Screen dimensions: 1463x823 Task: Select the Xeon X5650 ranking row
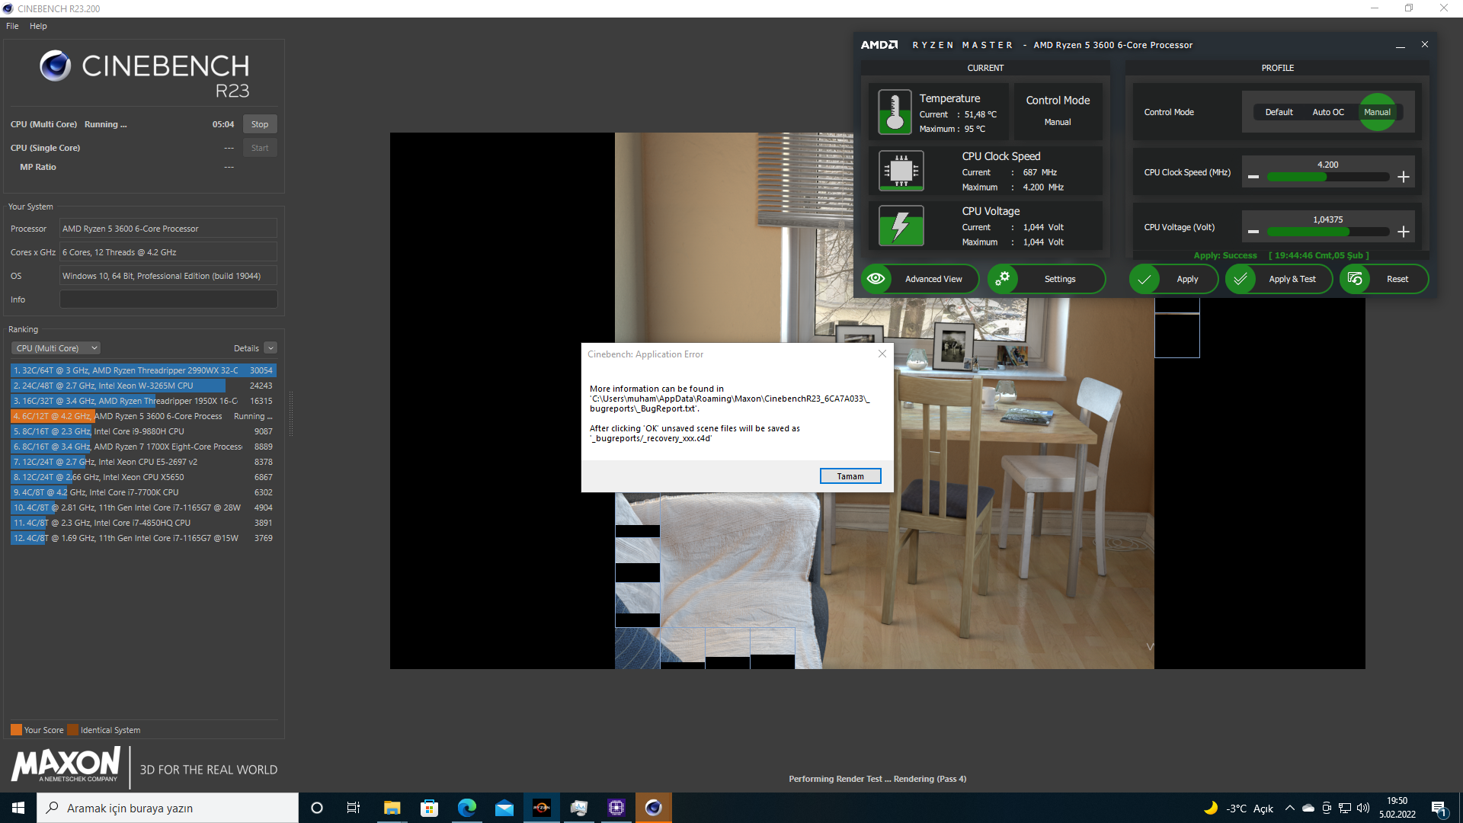143,477
